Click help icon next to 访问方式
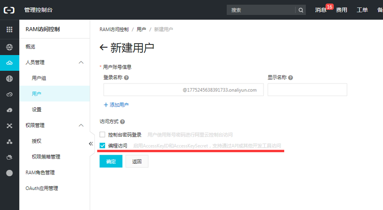This screenshot has width=383, height=210. 122,122
